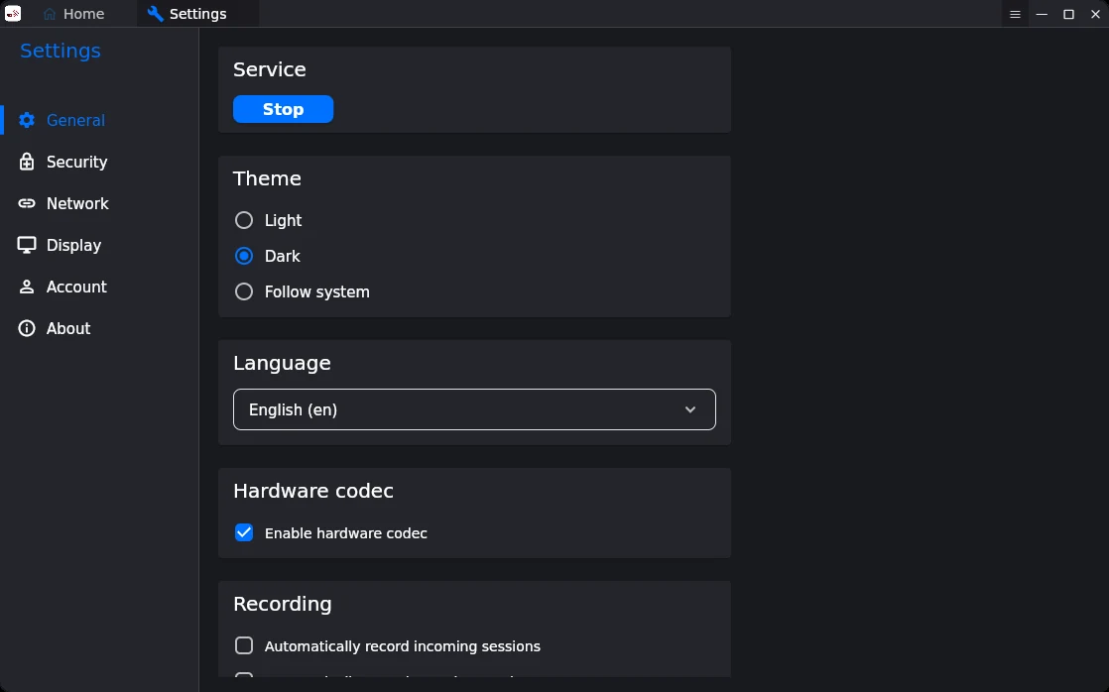Select the Light theme radio button
The height and width of the screenshot is (692, 1109).
[x=244, y=220]
